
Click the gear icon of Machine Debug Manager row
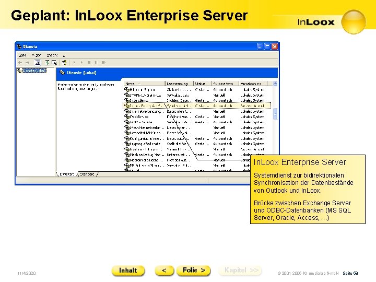127,155
